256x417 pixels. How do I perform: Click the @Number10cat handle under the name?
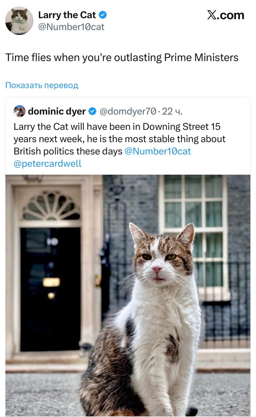pos(71,27)
